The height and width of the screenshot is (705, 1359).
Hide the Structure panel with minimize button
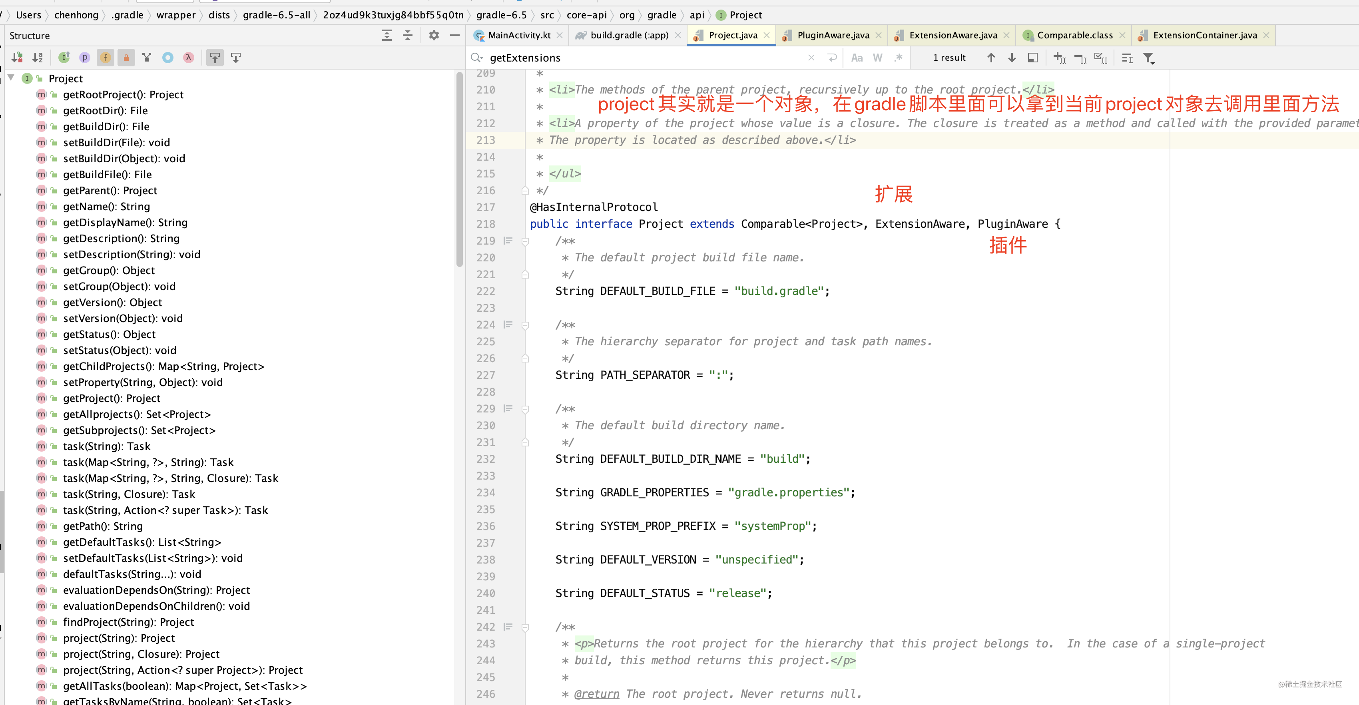pyautogui.click(x=454, y=35)
